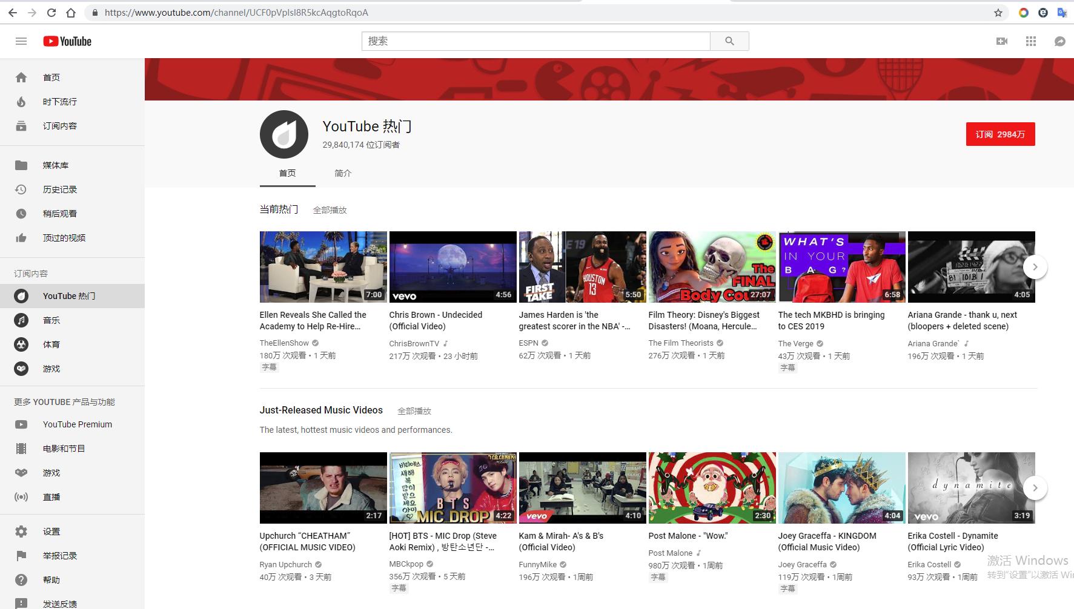Click the red 订阅 2984万 subscribe button
The image size is (1074, 609).
[1000, 134]
